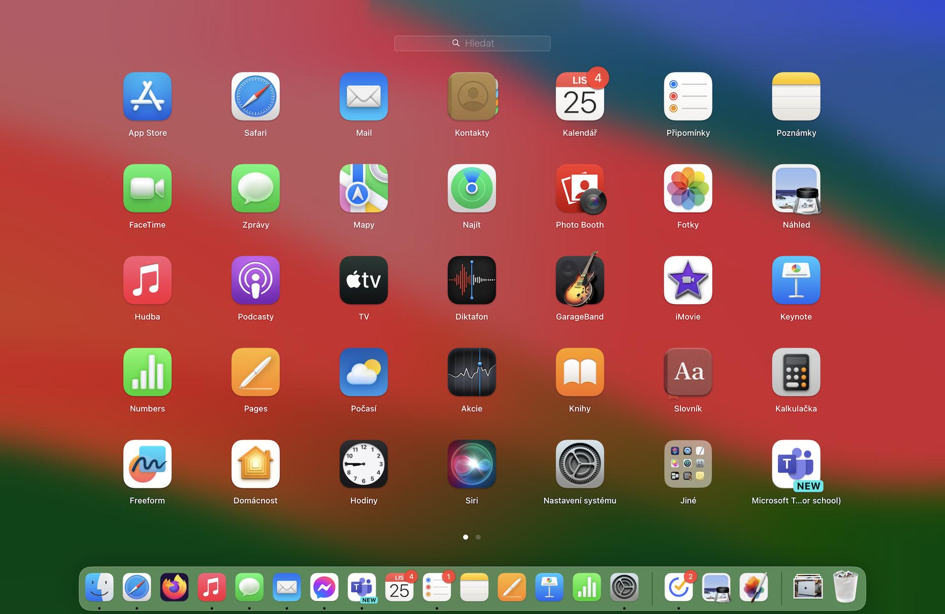The image size is (945, 614).
Task: Open Nastavení systému in the Launchpad grid
Action: 580,464
